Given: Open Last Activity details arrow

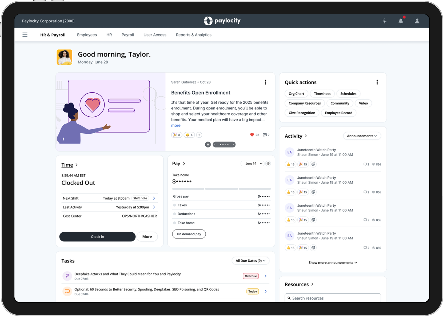Looking at the screenshot, I should click(154, 207).
